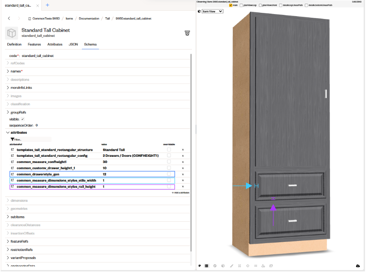Select the Schema tab
Viewport: 366px width, 272px height.
pyautogui.click(x=90, y=44)
